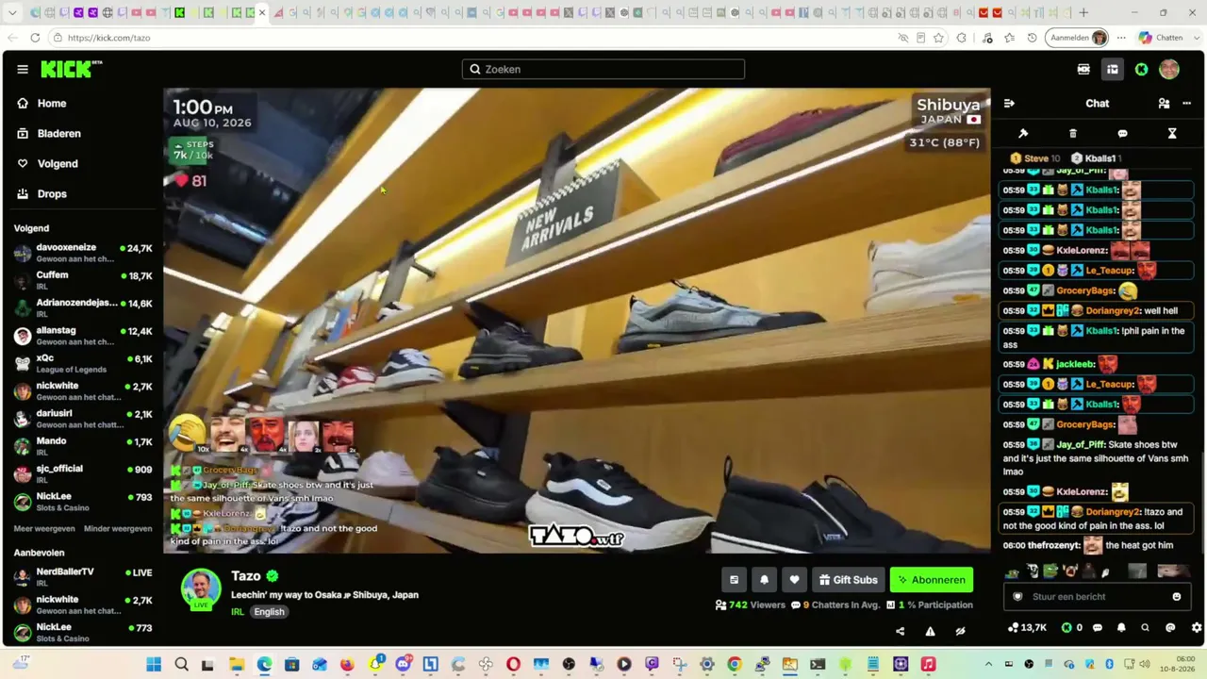Open the Edge Chatten Copilot button

pyautogui.click(x=1160, y=38)
